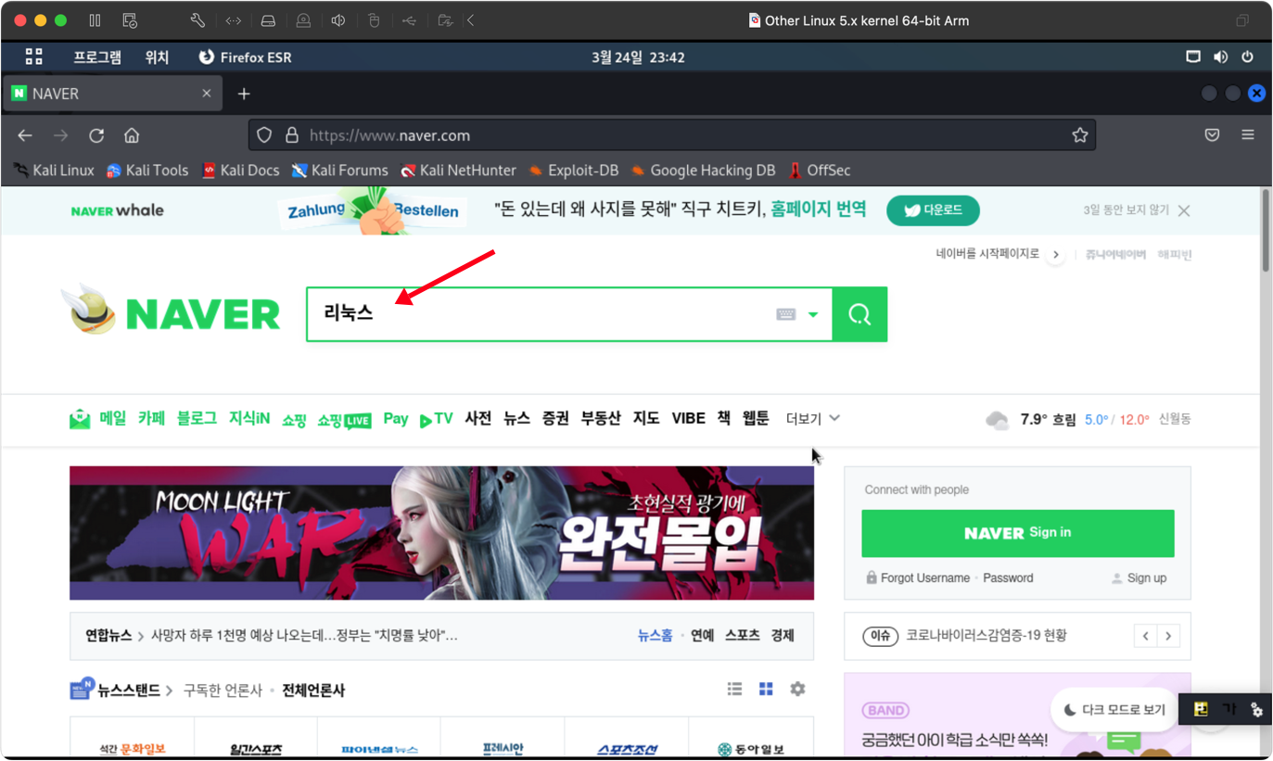Image resolution: width=1273 pixels, height=761 pixels.
Task: Open 쇼핑LIVE link
Action: pyautogui.click(x=344, y=420)
